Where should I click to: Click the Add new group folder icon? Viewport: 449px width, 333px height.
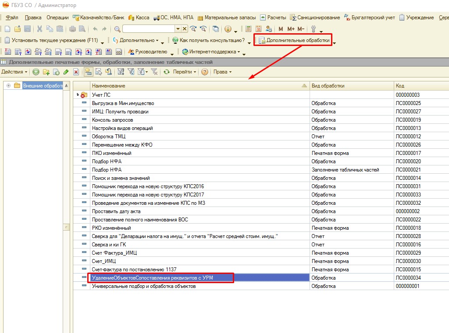coord(46,72)
